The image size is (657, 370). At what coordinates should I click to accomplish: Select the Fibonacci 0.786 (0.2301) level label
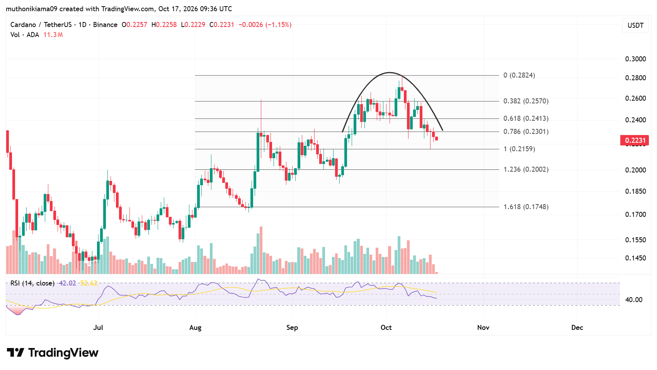pos(526,132)
